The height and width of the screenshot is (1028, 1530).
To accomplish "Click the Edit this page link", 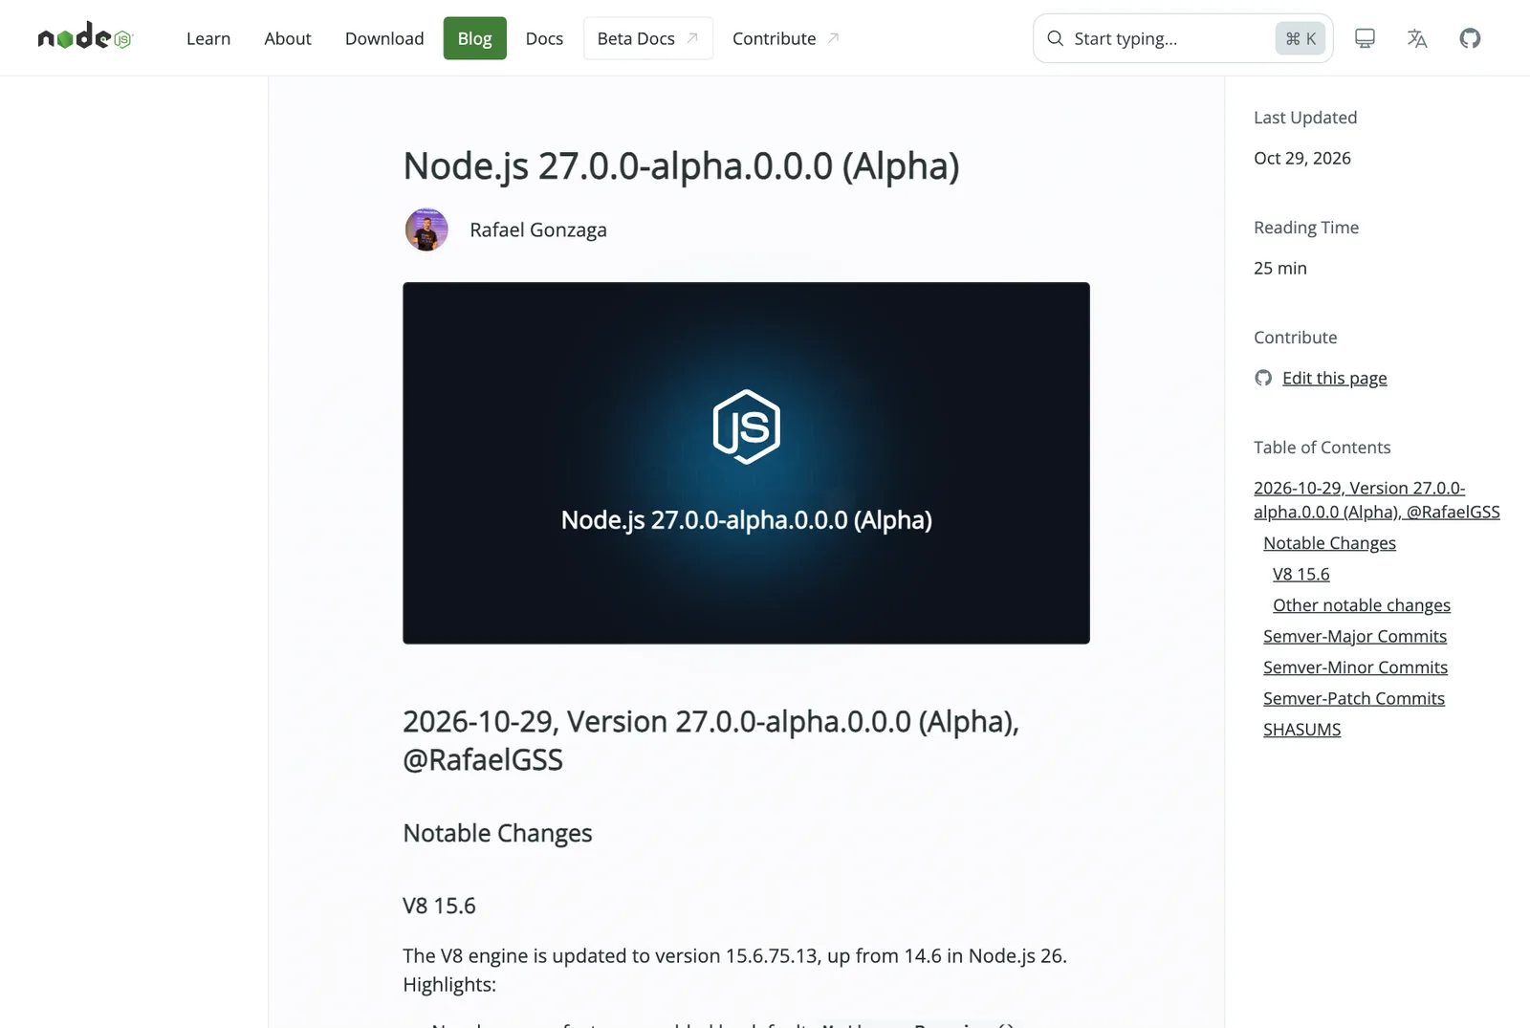I will (x=1334, y=378).
